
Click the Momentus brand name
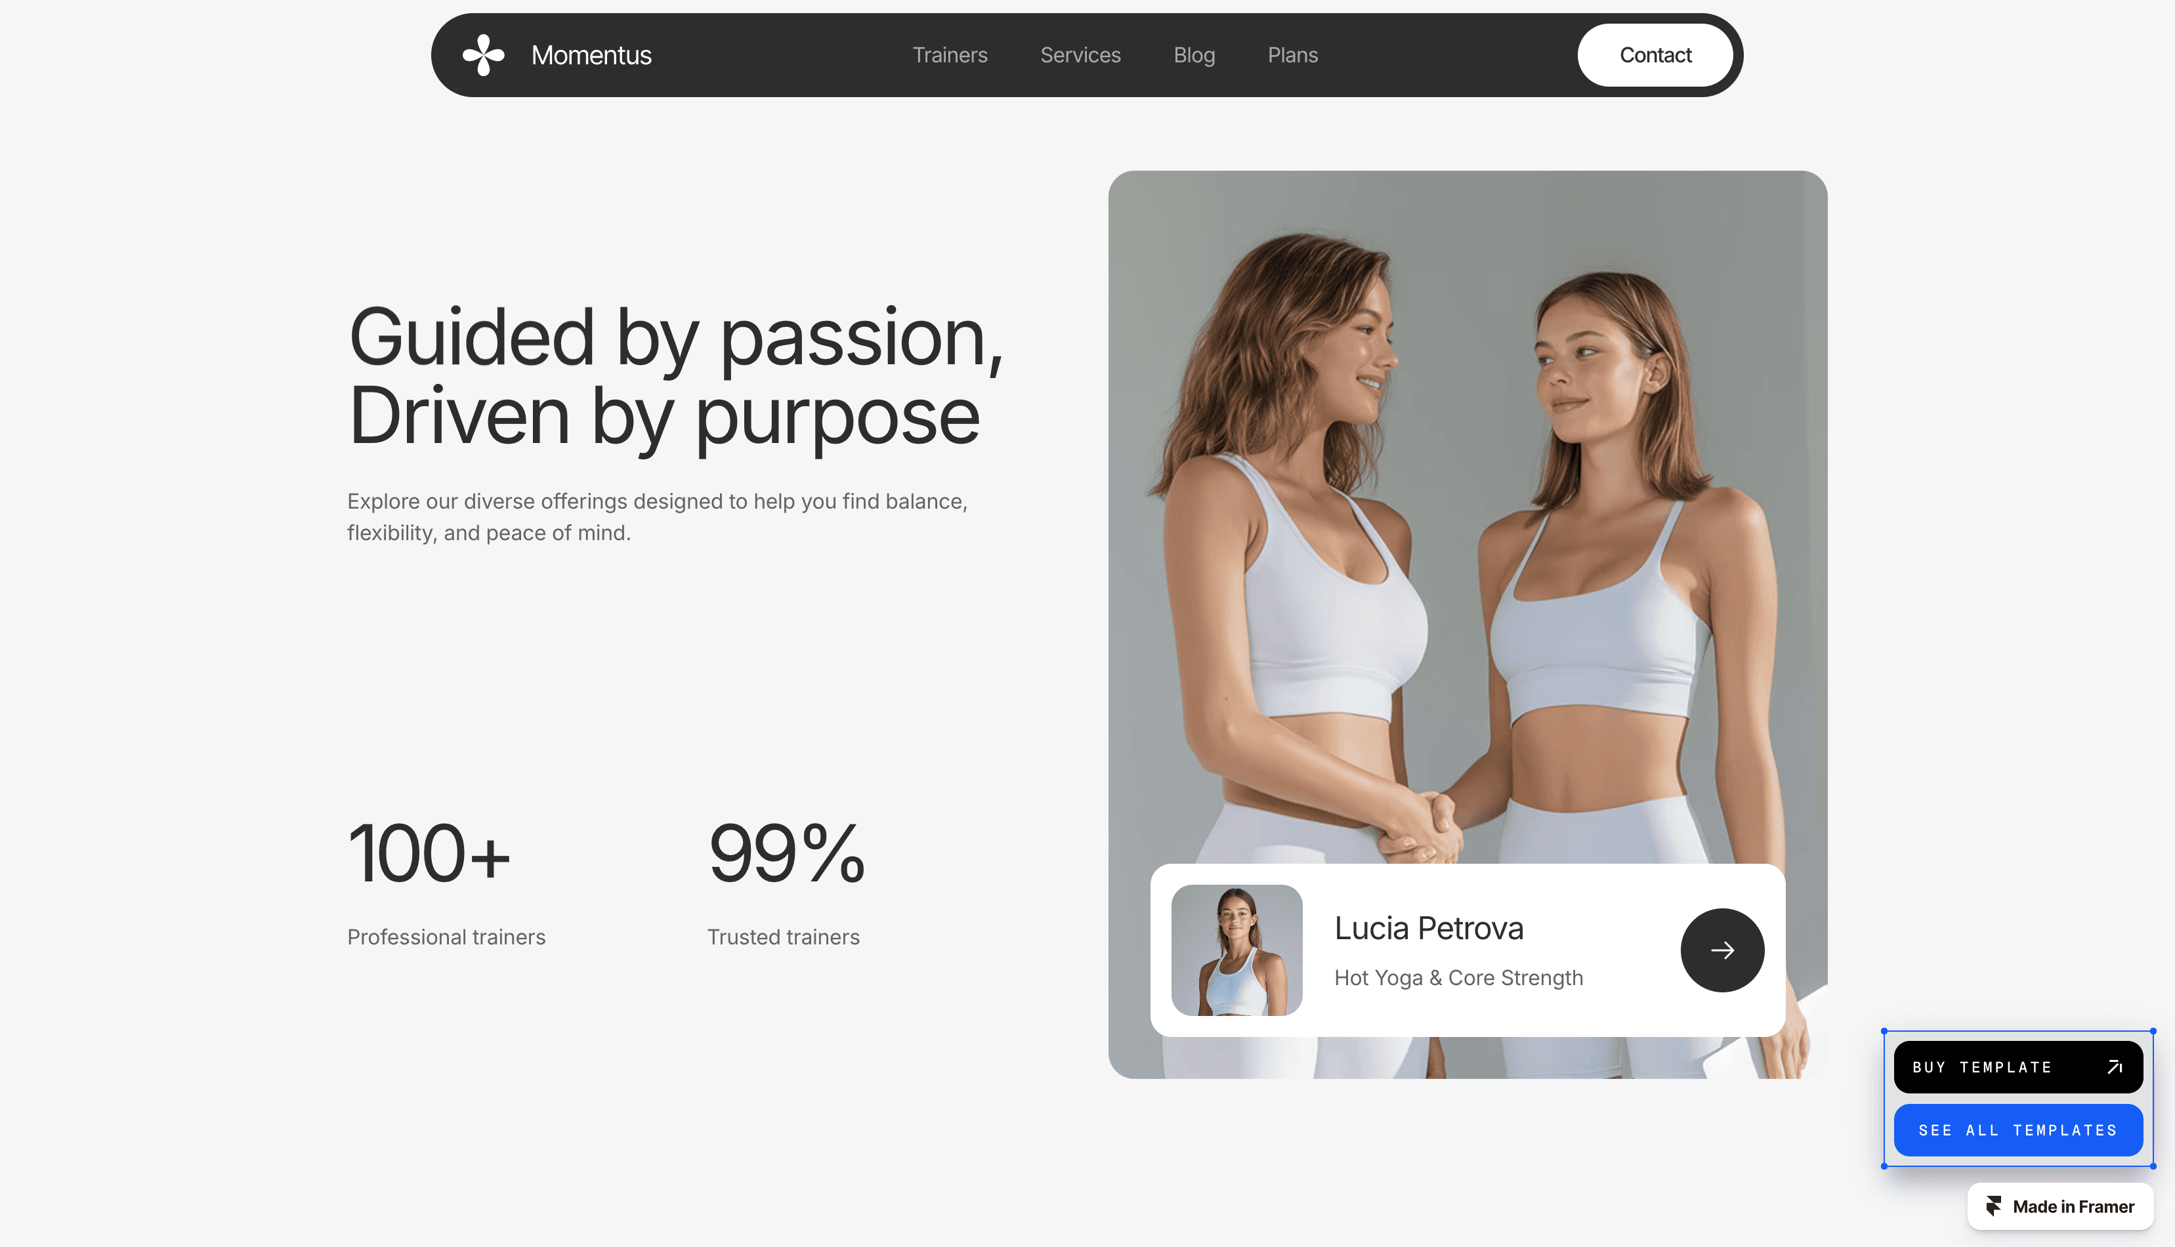591,55
